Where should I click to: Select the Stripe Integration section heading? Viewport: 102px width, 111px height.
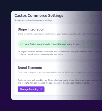(31, 29)
